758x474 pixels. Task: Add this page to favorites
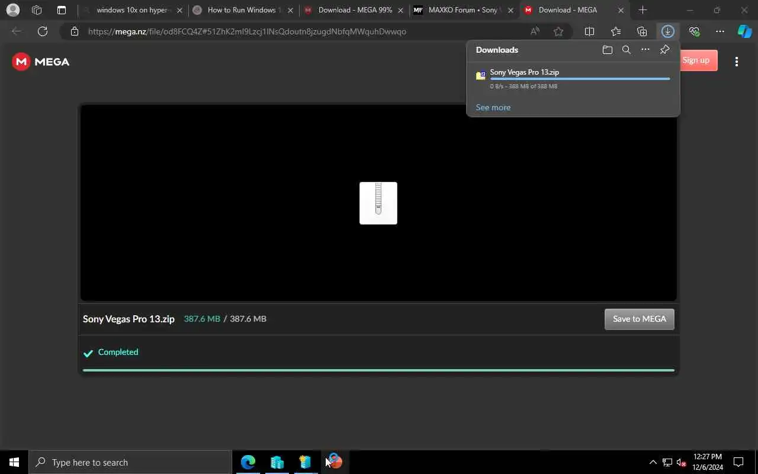click(558, 31)
